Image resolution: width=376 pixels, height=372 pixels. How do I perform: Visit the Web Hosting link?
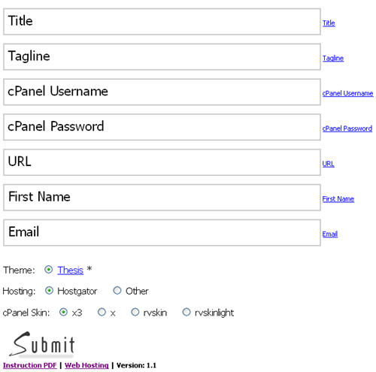(x=86, y=365)
